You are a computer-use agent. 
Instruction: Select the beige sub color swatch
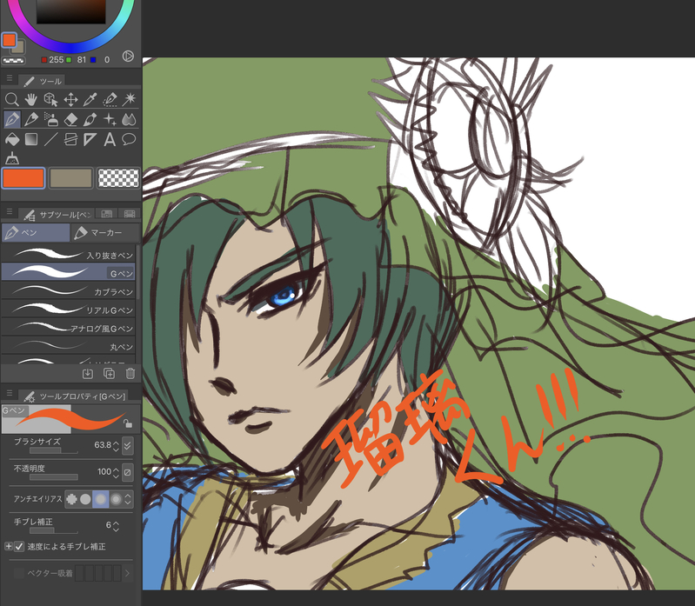71,178
